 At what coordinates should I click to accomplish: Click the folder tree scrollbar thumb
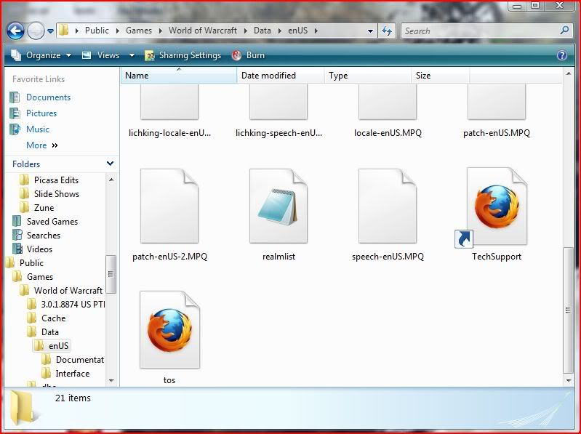[111, 274]
